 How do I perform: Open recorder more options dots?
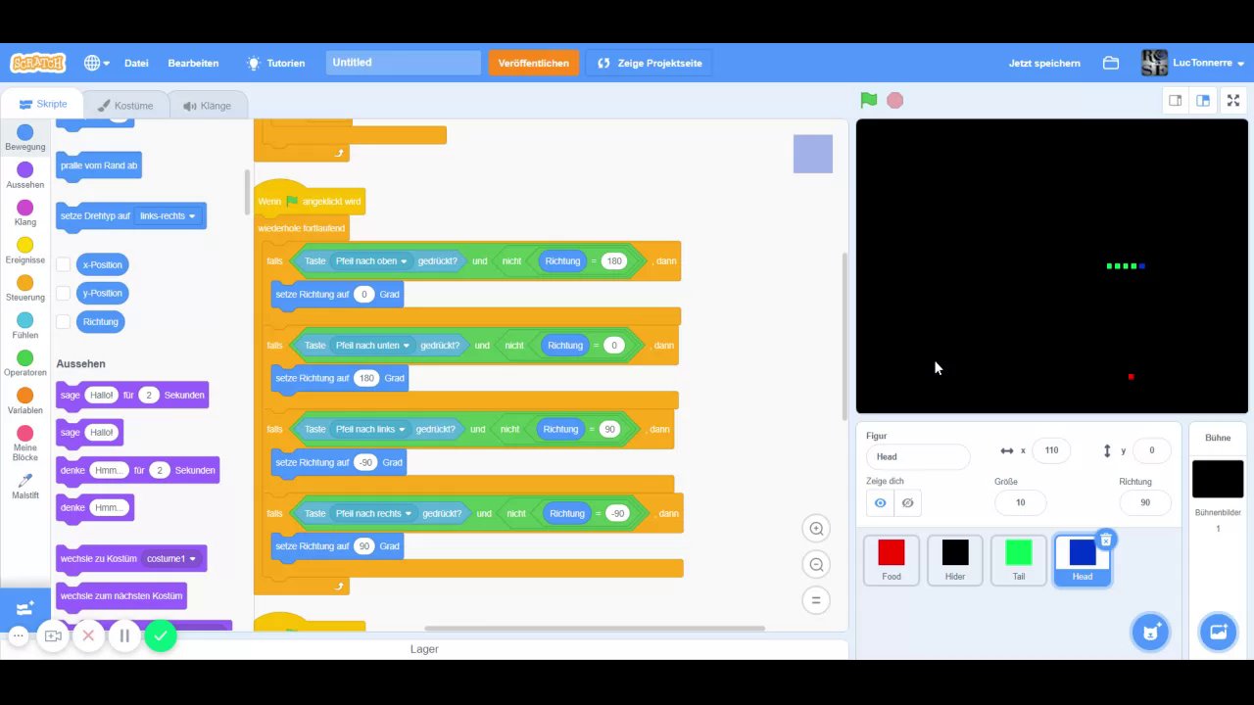pyautogui.click(x=18, y=635)
